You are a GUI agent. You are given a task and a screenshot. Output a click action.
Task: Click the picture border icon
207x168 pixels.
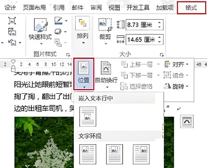click(x=58, y=21)
